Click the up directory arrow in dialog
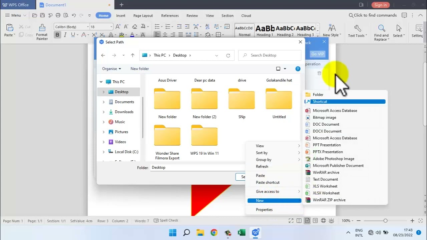Screen dimensions: 427x240 click(132, 55)
